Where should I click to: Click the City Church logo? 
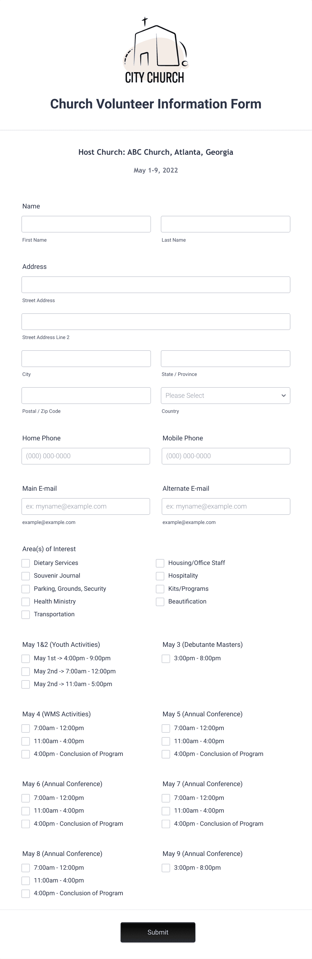coord(156,50)
